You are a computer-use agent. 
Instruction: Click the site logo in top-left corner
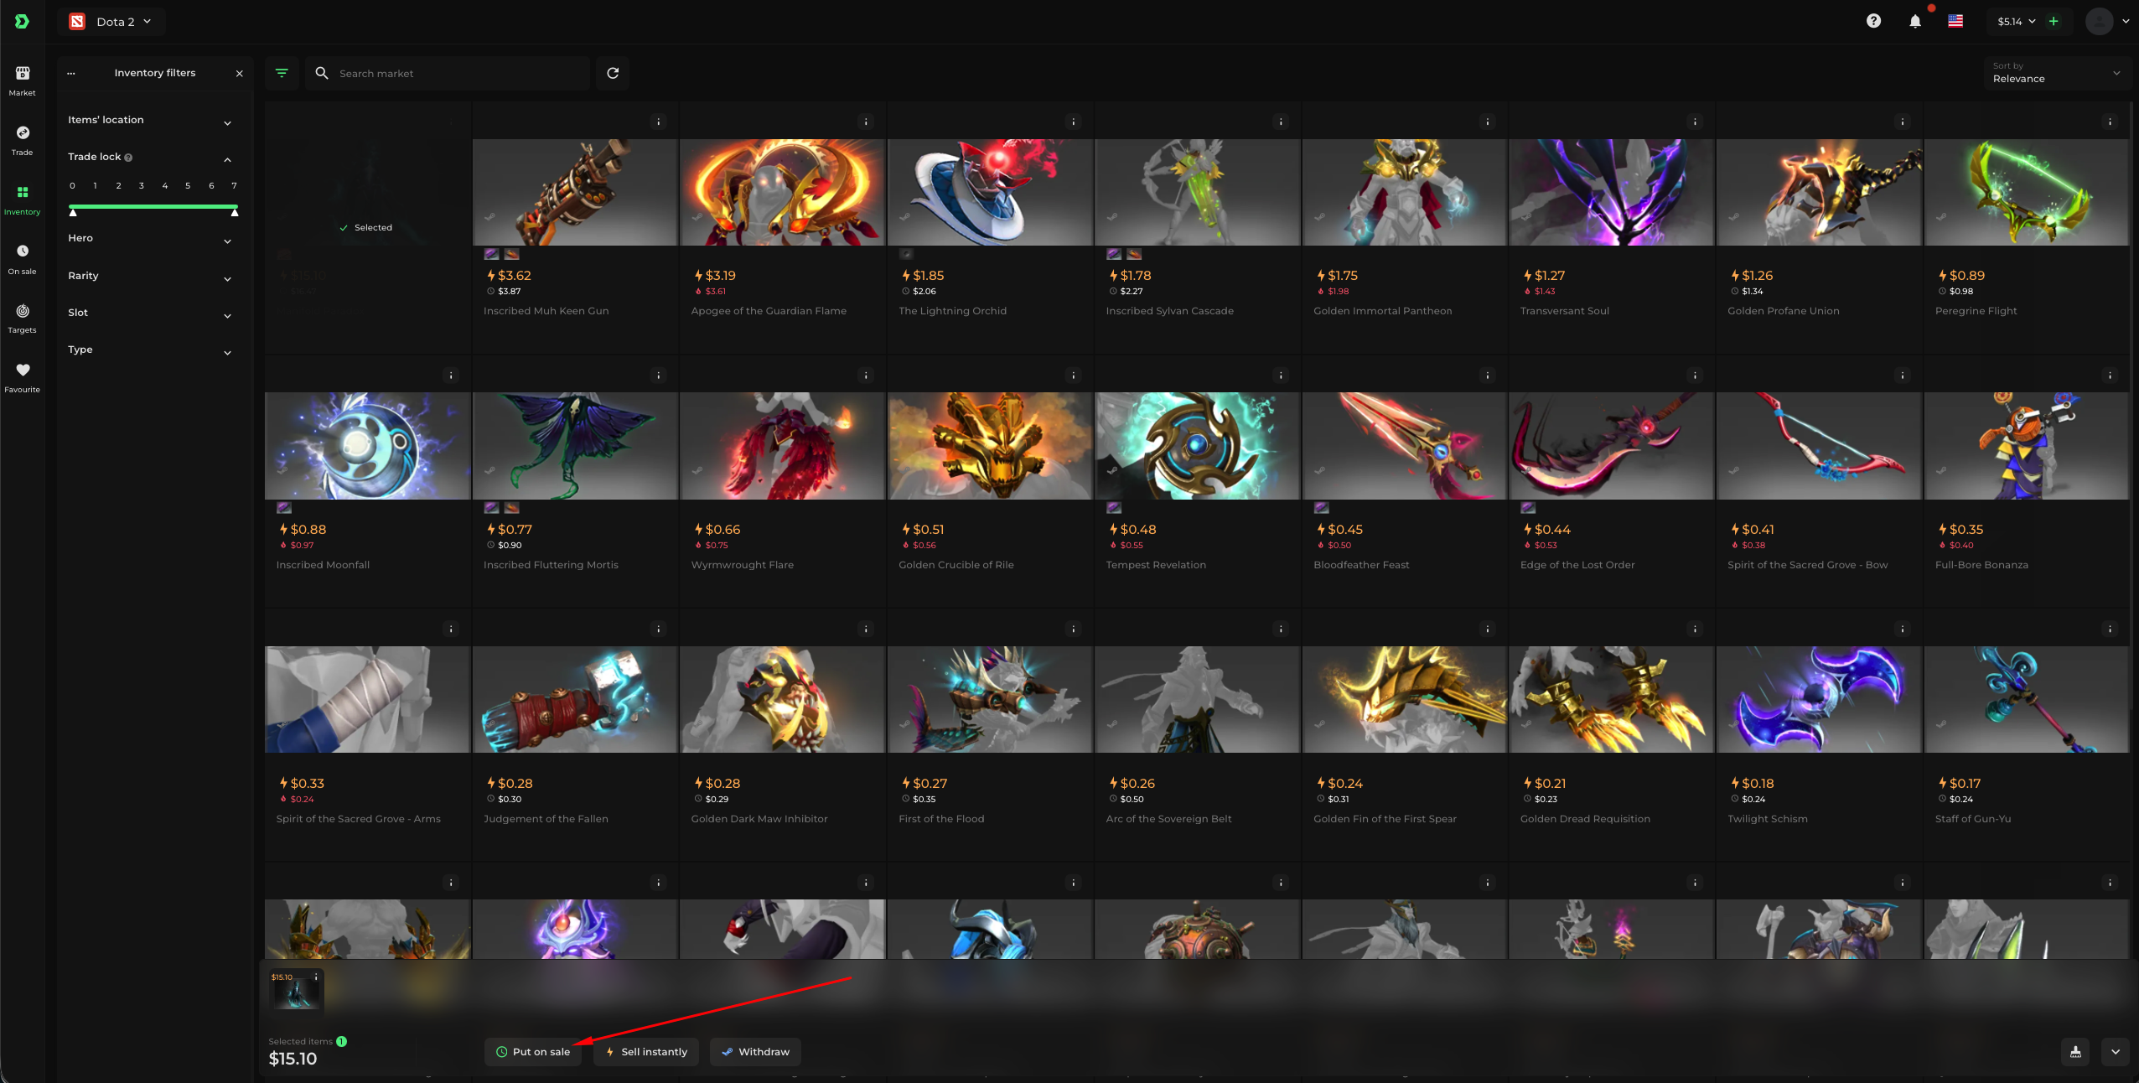tap(22, 21)
